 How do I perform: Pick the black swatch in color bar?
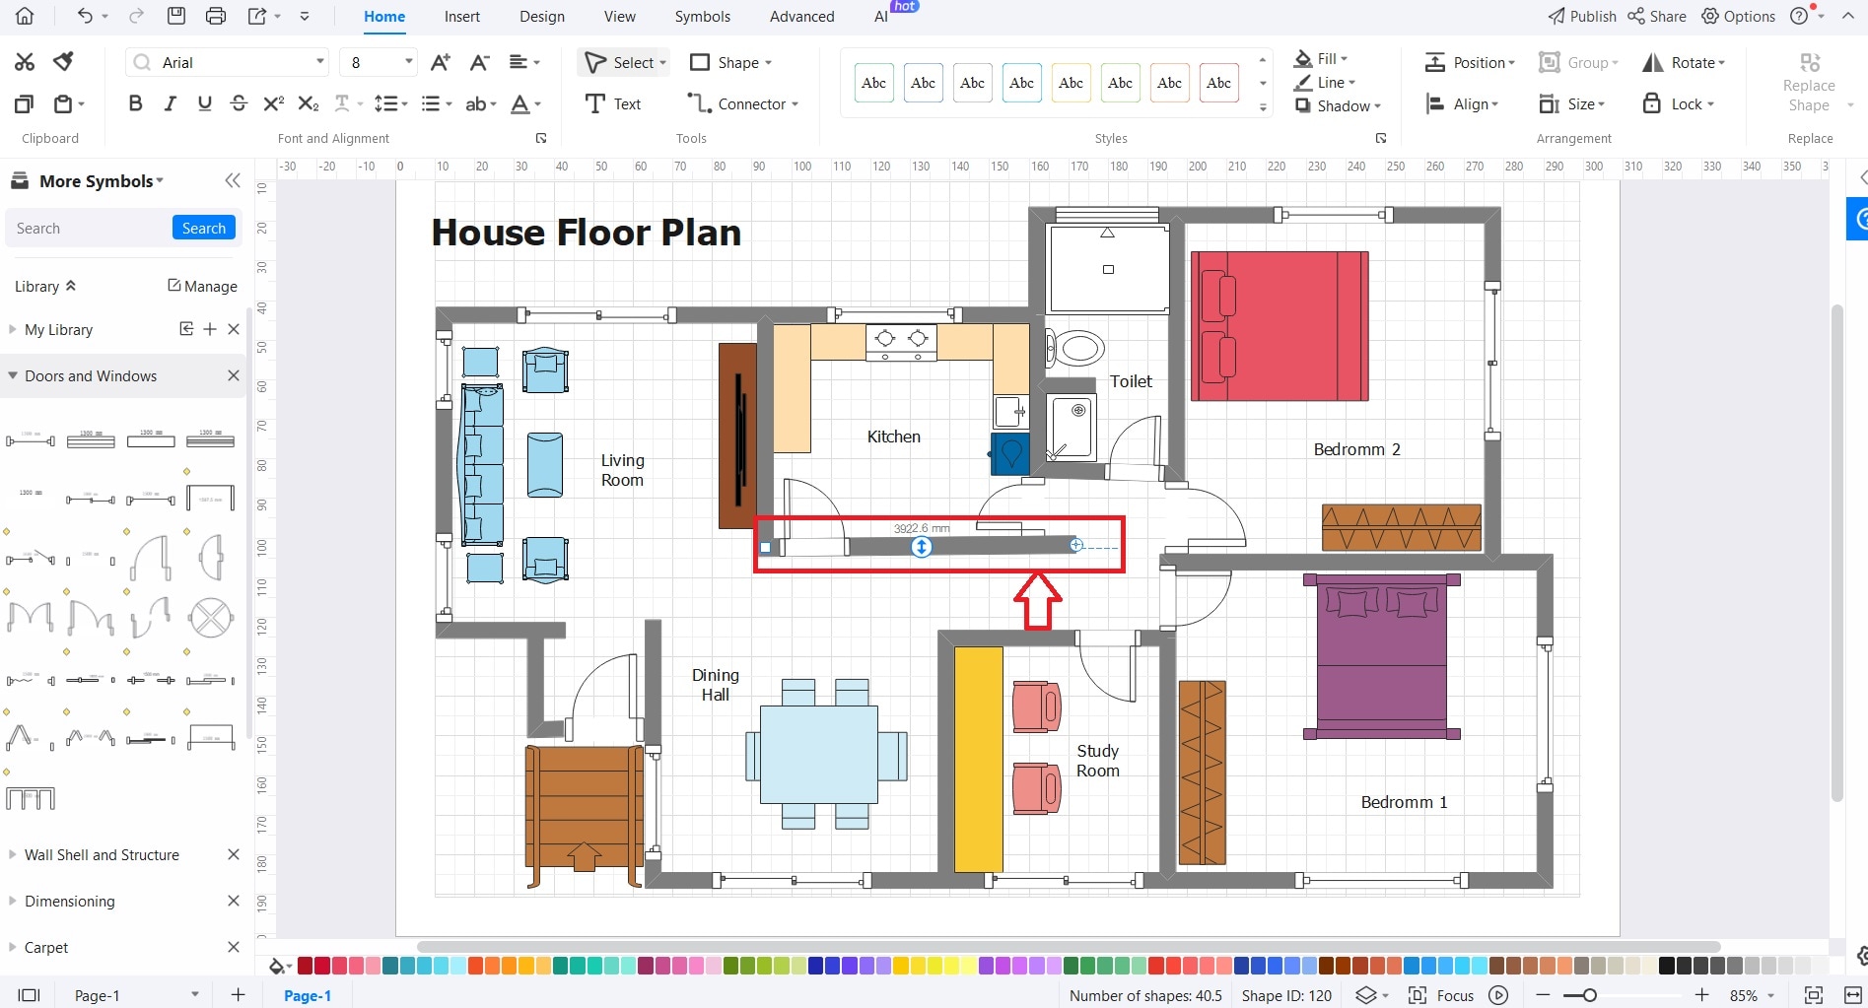click(x=1667, y=966)
